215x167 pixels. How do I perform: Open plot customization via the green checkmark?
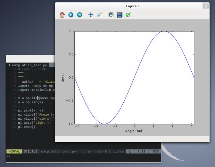click(x=128, y=15)
